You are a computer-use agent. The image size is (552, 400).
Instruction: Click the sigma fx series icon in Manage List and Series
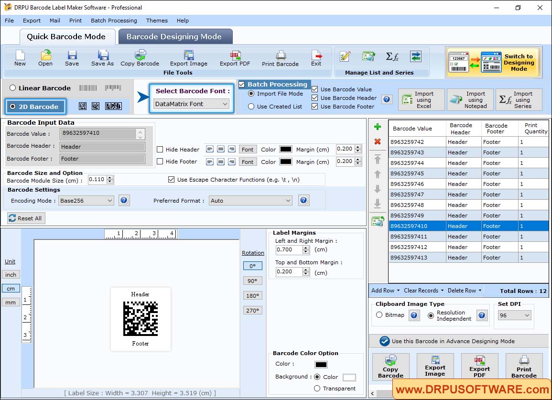392,56
